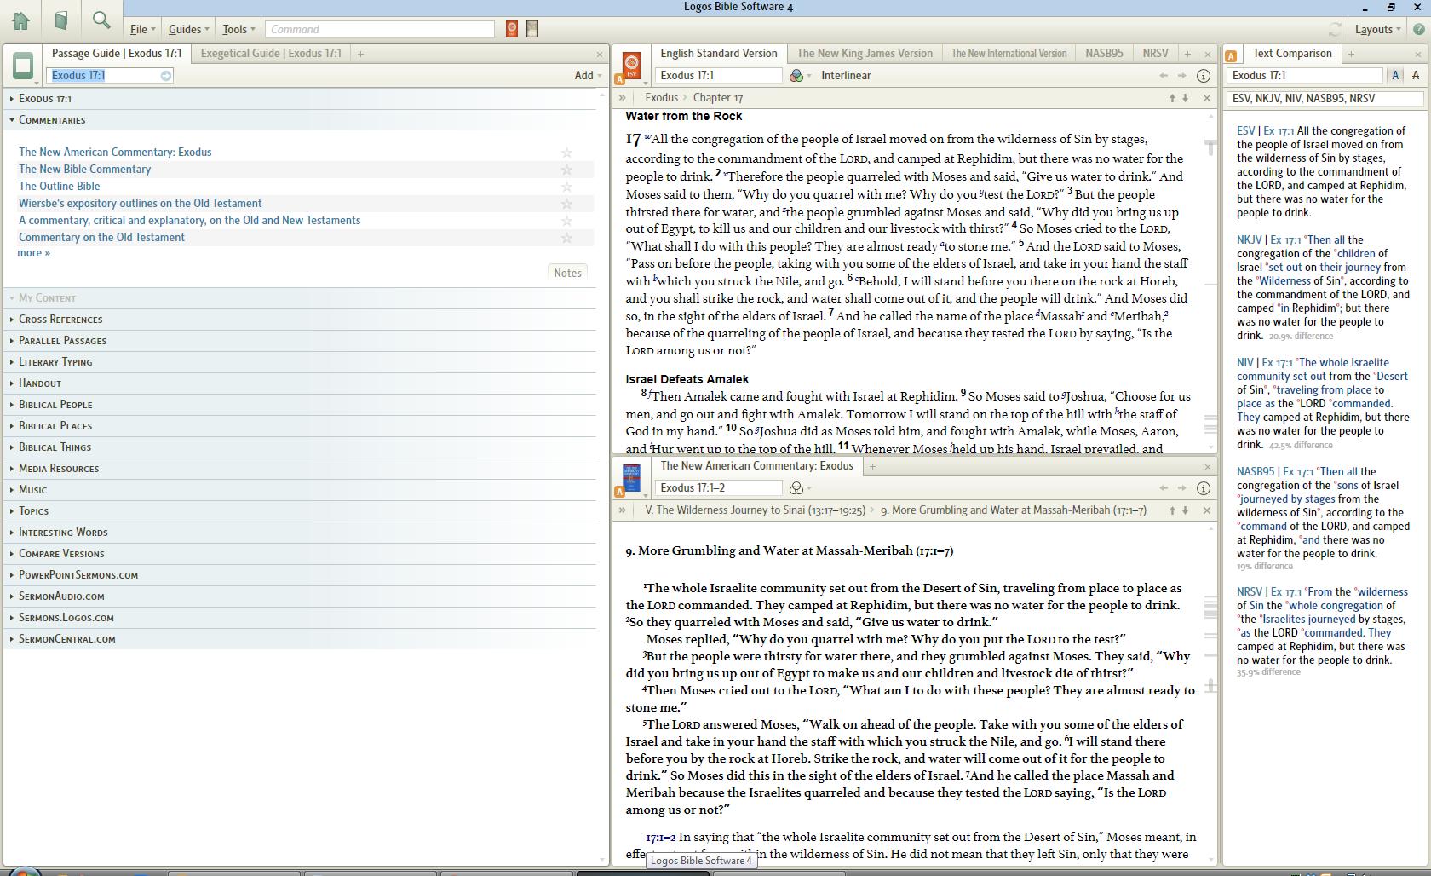Open the NRSV link in Text Comparison

[x=1250, y=592]
